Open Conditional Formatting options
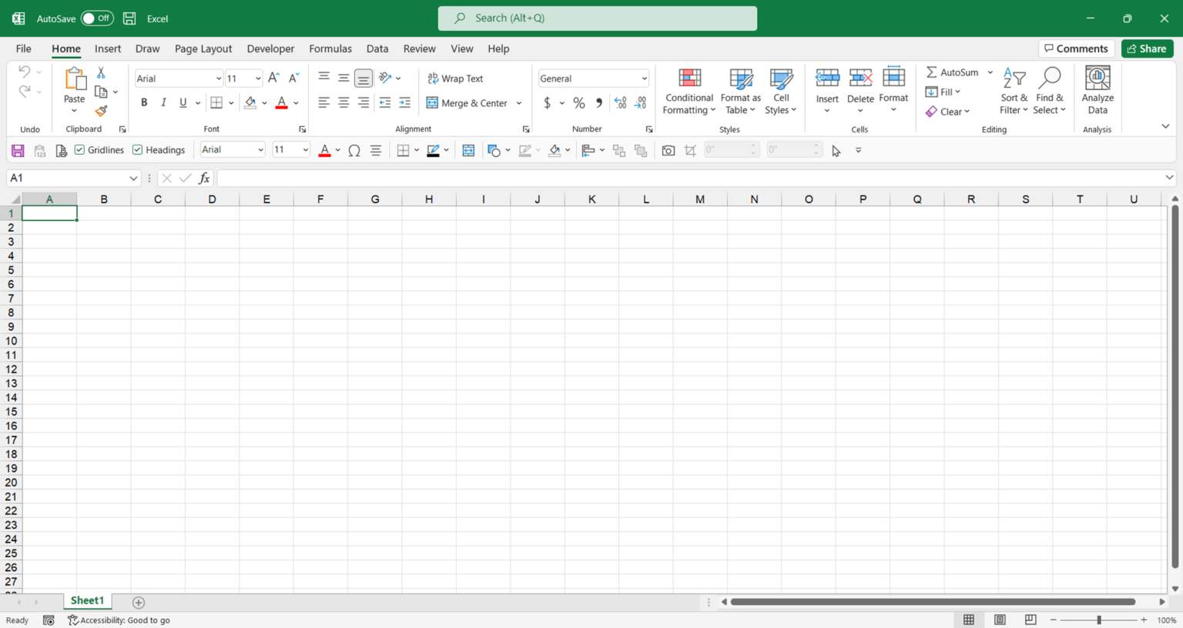Screen dimensions: 1183x628 (x=689, y=92)
